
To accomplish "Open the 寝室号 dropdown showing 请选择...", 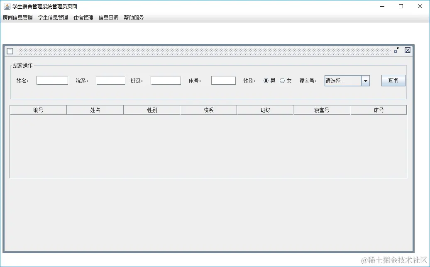I will coord(344,81).
